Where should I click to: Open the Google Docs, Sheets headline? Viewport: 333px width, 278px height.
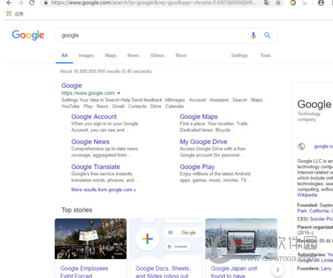coord(163,272)
